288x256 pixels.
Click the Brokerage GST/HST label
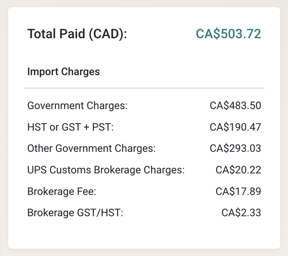pos(75,213)
